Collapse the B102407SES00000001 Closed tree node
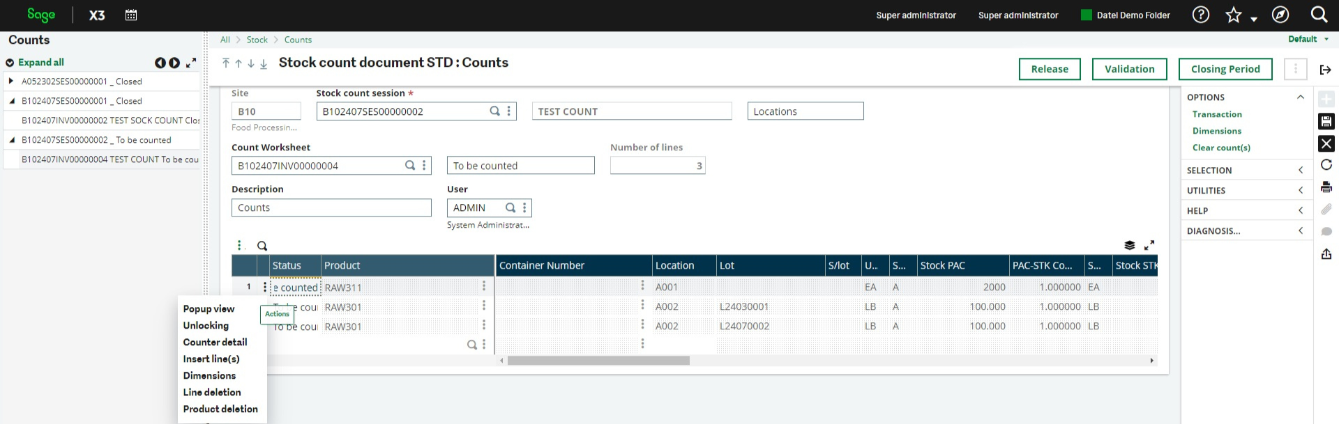The image size is (1339, 424). click(11, 100)
